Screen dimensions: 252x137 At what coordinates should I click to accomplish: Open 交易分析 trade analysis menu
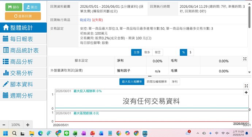tap(23, 73)
